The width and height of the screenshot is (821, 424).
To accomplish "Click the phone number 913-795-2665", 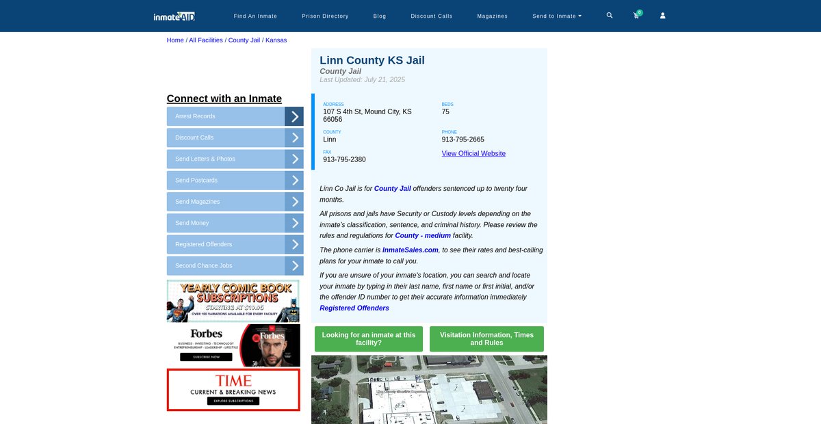I will tap(463, 140).
